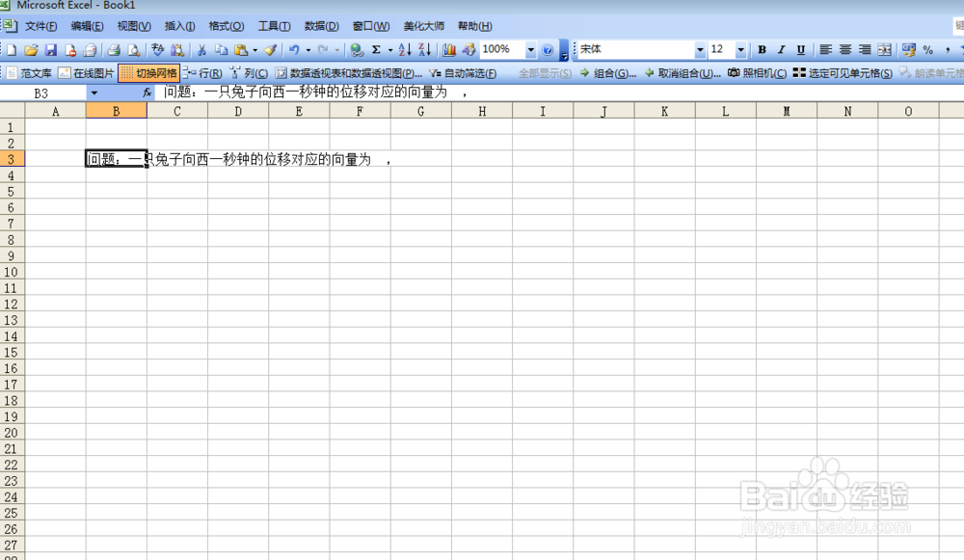Open the Chart Wizard icon
This screenshot has width=964, height=560.
point(449,50)
